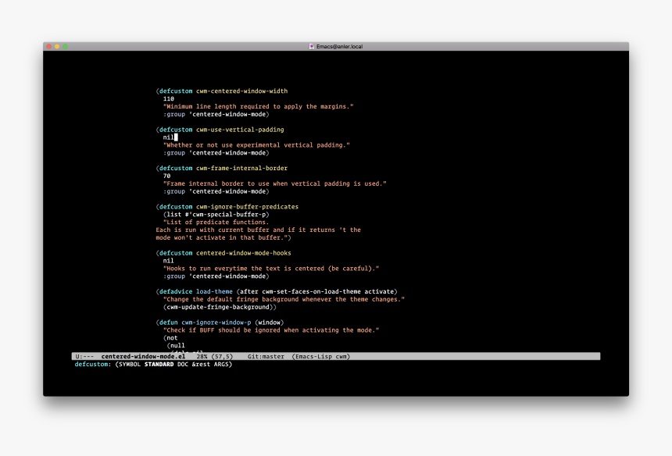Click line "mode won't activate in that buffer."

pyautogui.click(x=223, y=237)
